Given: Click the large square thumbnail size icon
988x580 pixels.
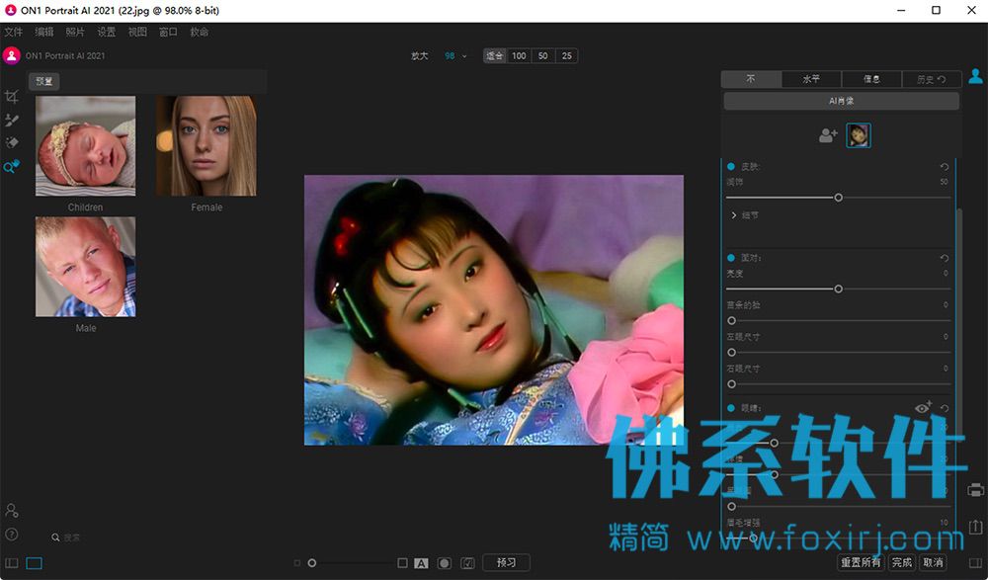Looking at the screenshot, I should tap(403, 563).
